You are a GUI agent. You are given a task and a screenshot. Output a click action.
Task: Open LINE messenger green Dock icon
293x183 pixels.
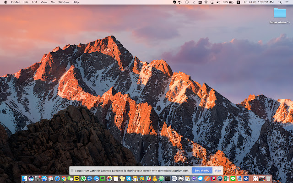click(x=233, y=178)
